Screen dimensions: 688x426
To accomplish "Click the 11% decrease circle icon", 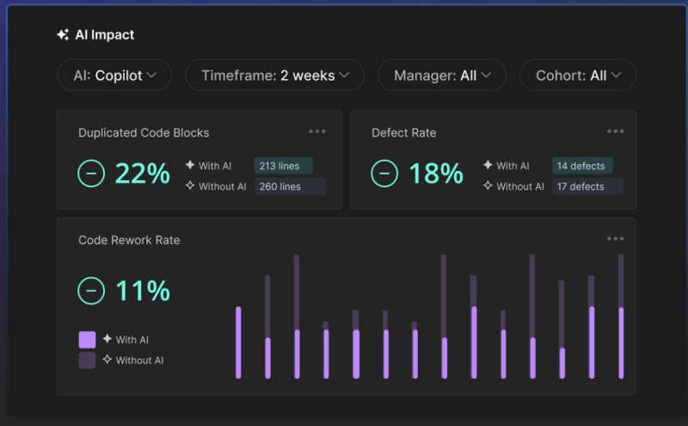I will pyautogui.click(x=91, y=290).
